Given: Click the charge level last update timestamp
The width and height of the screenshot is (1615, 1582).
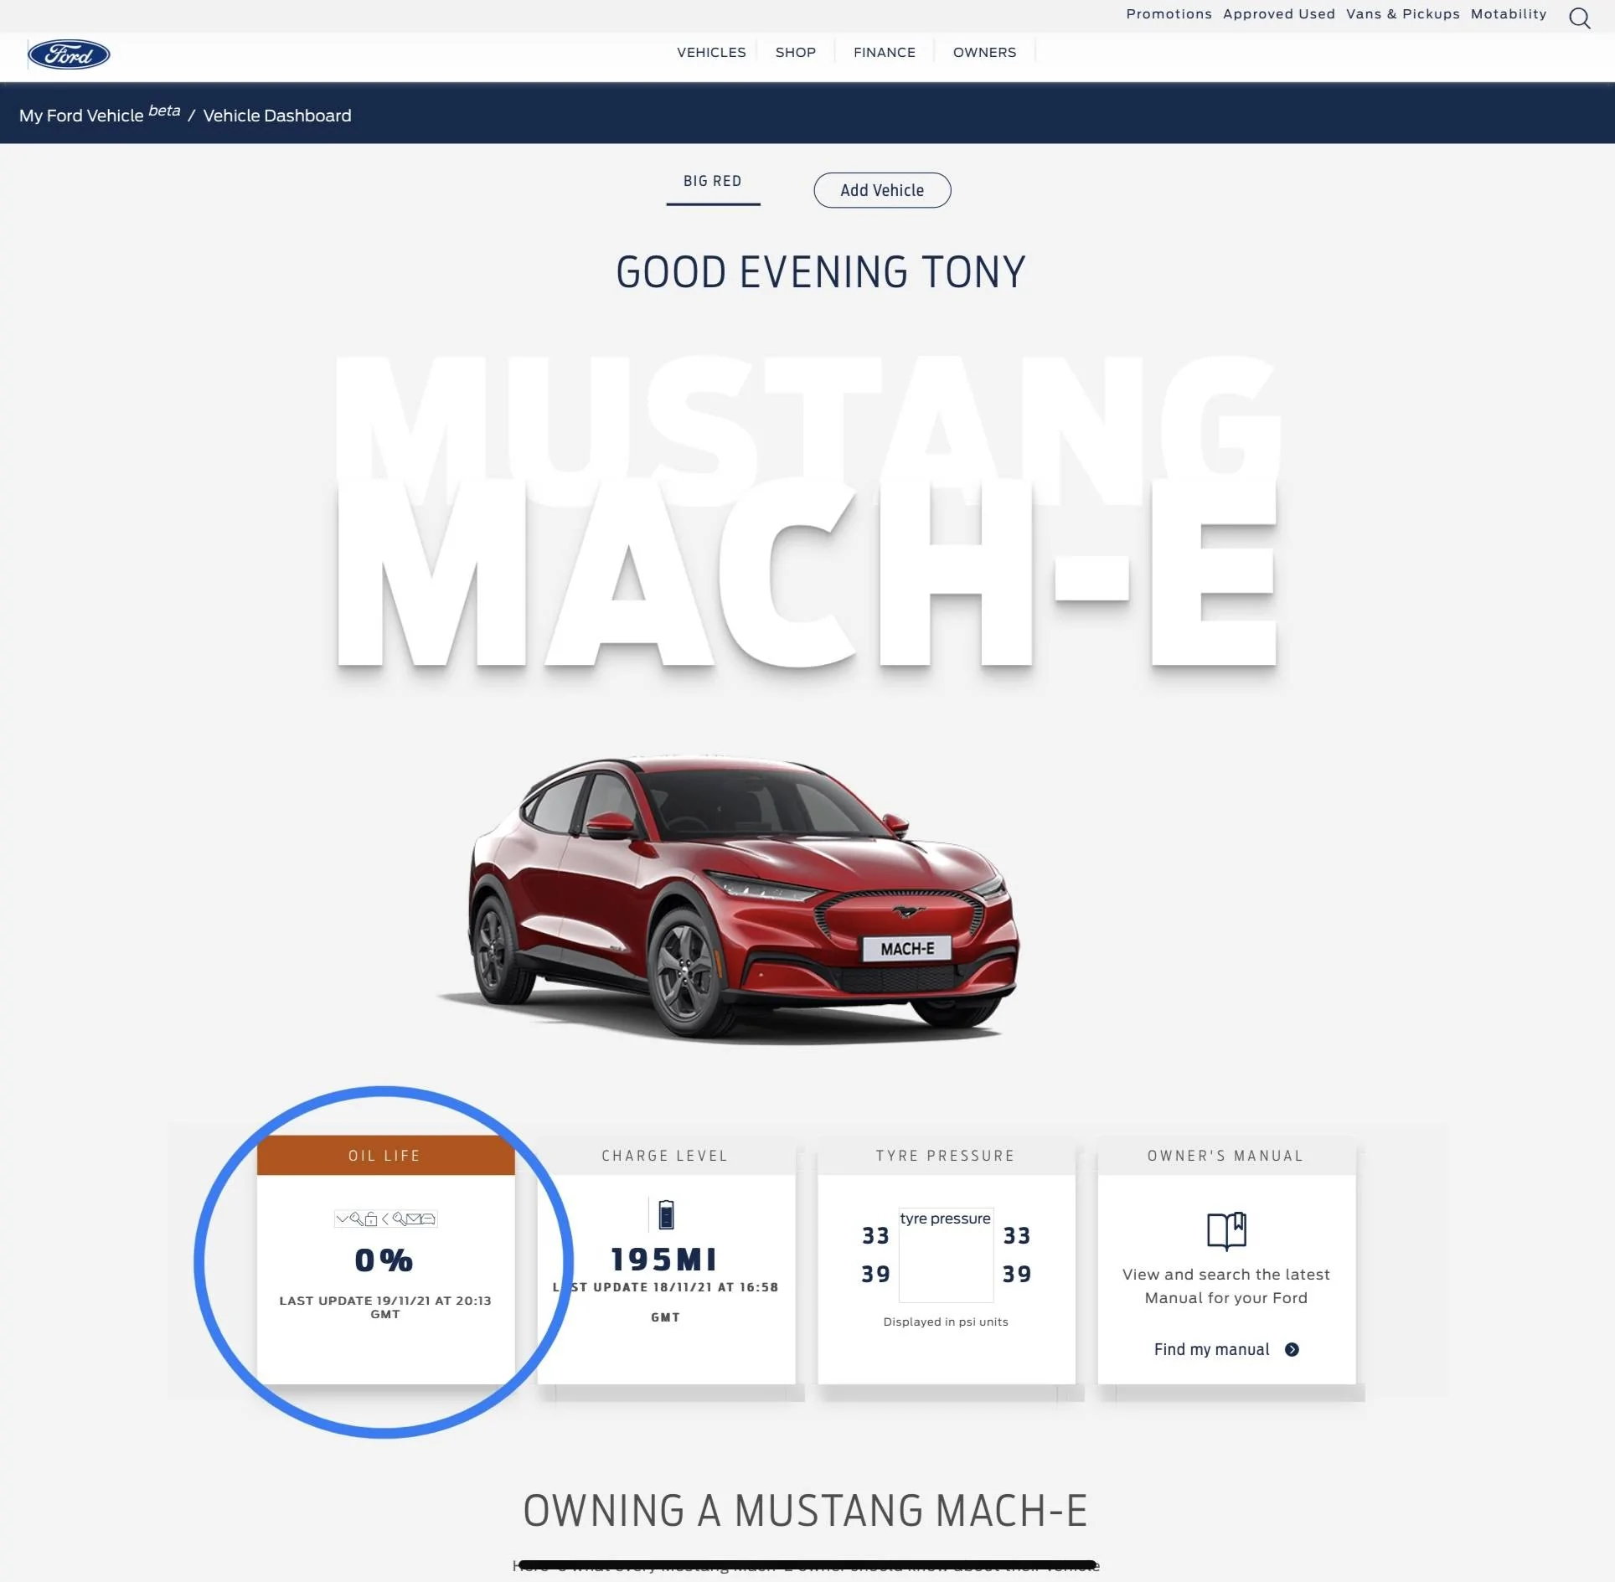Looking at the screenshot, I should point(666,1301).
